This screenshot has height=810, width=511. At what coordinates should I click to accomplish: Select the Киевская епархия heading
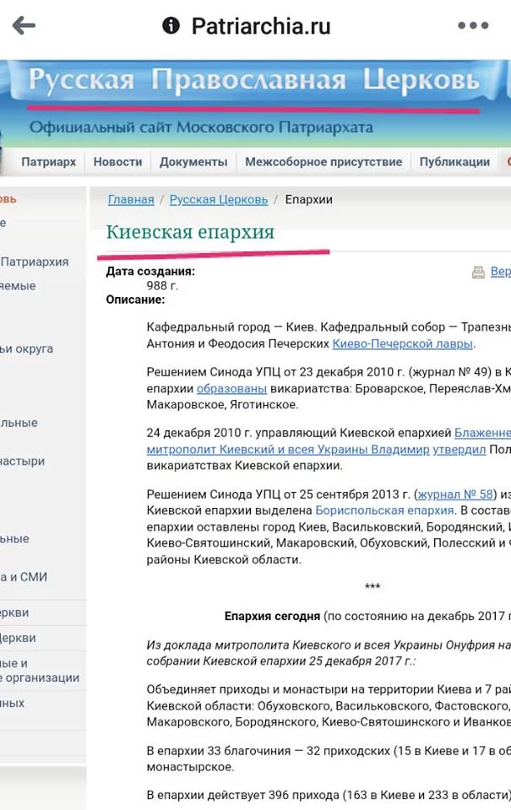(x=190, y=232)
